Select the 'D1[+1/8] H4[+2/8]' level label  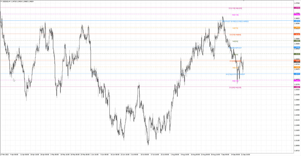click(235, 8)
